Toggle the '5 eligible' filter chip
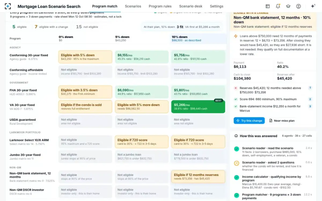The width and height of the screenshot is (322, 201). click(19, 27)
